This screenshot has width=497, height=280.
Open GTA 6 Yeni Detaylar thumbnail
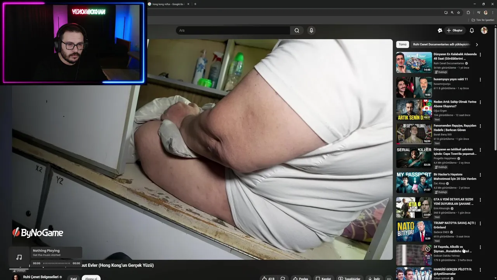(x=414, y=207)
